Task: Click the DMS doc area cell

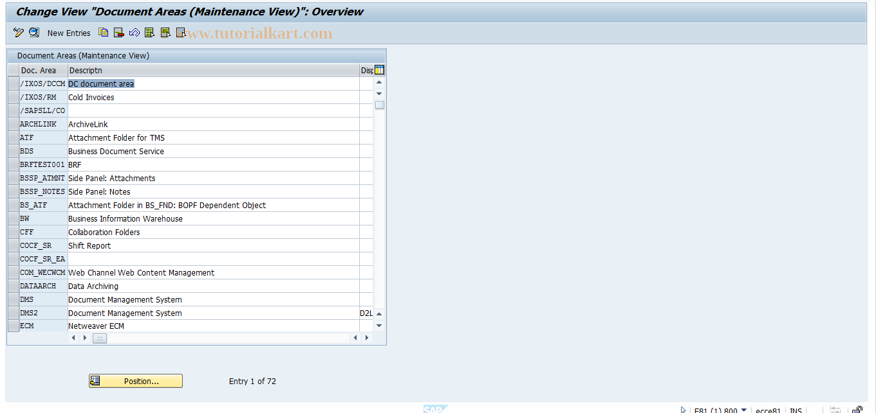Action: coord(43,299)
